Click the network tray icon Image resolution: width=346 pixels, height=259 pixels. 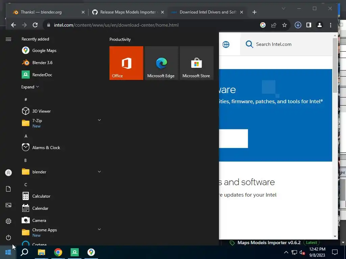(294, 252)
